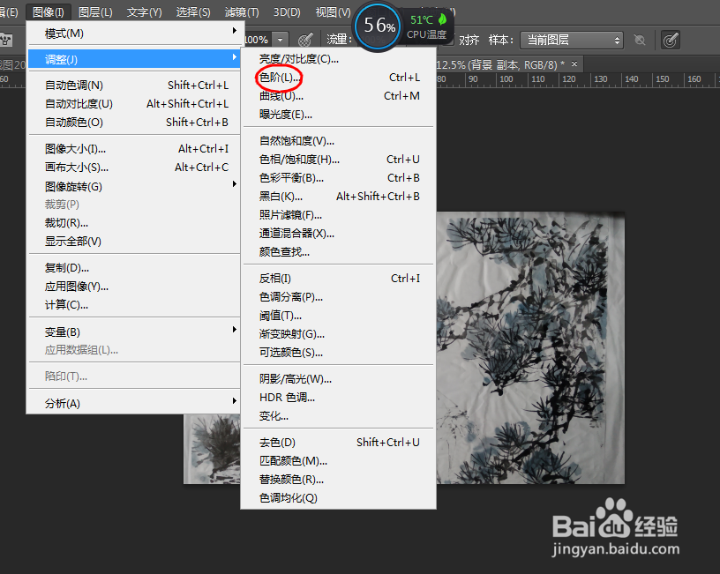Open the 3D(D) menu
This screenshot has height=574, width=720.
coord(287,12)
